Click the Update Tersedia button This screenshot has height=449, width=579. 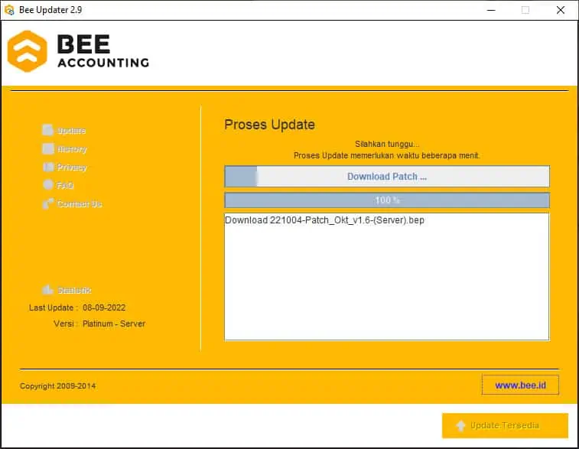click(x=505, y=426)
